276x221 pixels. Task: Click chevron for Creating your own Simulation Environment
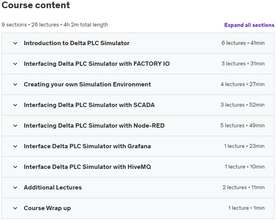[15, 84]
